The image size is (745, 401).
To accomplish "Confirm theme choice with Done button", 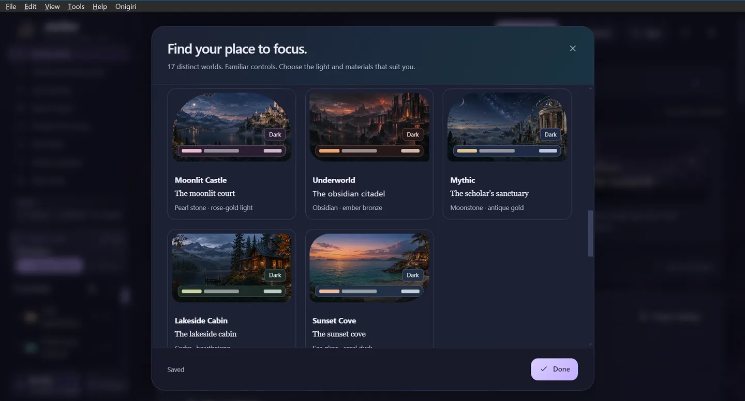I will click(554, 369).
